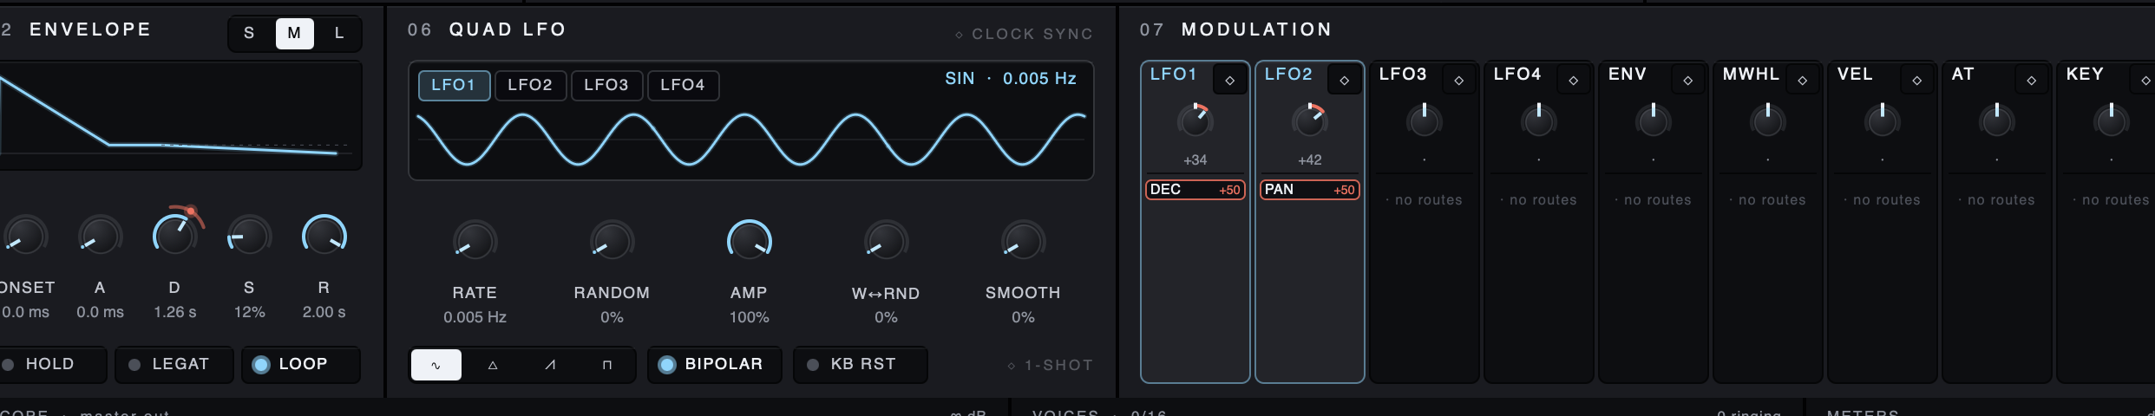This screenshot has height=416, width=2155.
Task: Click the 0% value under W↔RND
Action: tap(886, 317)
